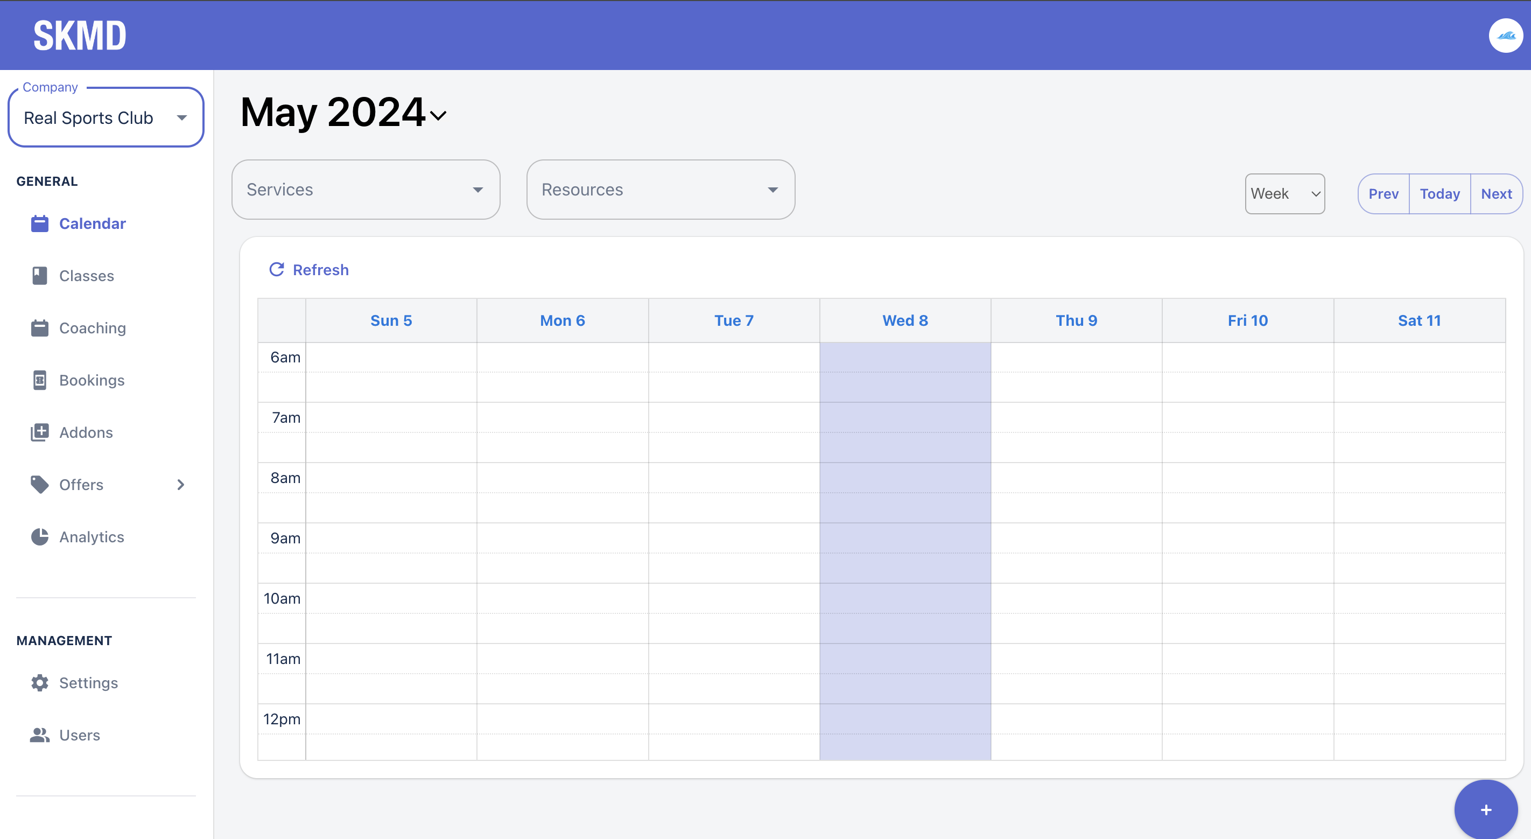Viewport: 1531px width, 839px height.
Task: Open the Classes section icon
Action: (x=39, y=275)
